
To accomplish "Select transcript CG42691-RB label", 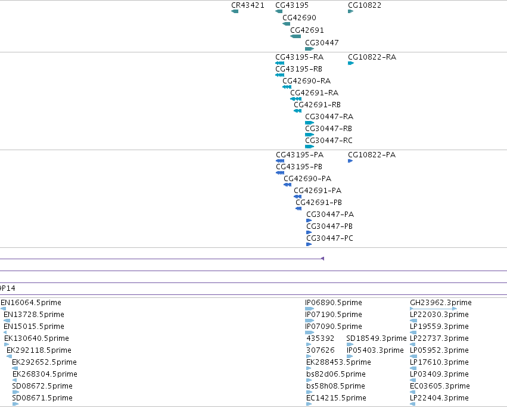I will pos(317,105).
